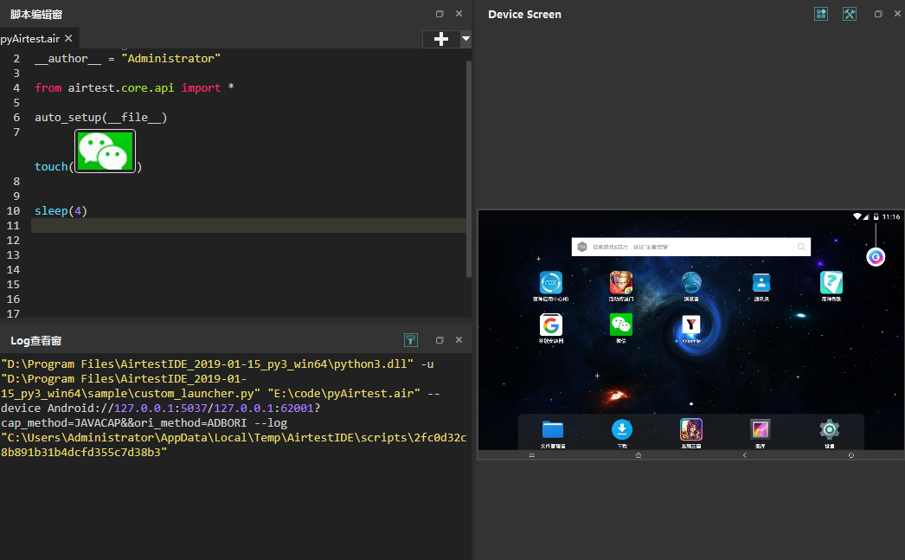Viewport: 905px width, 560px height.
Task: Float the script editor panel
Action: [440, 14]
